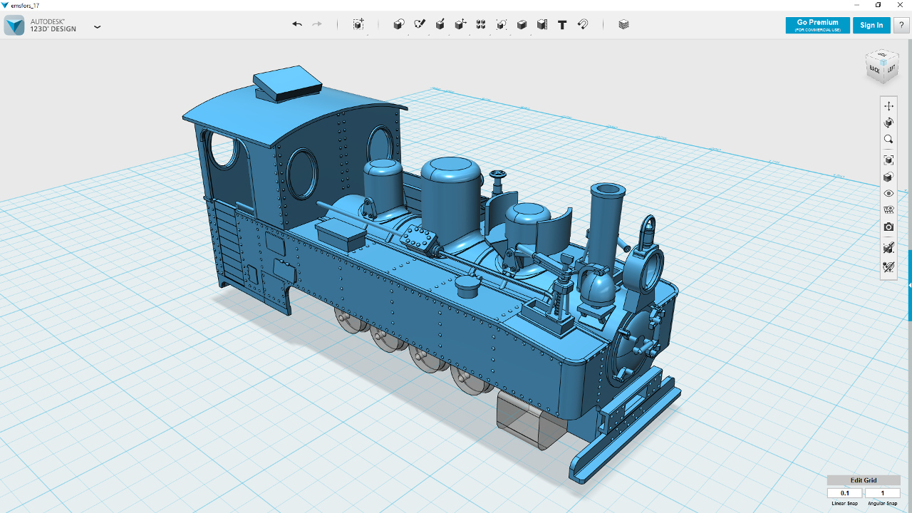Click the Redo arrow in the toolbar
Screen dimensions: 912x513
317,24
